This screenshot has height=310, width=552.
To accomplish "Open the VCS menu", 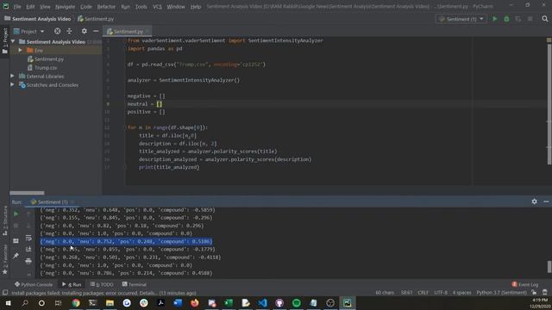I will 157,7.
